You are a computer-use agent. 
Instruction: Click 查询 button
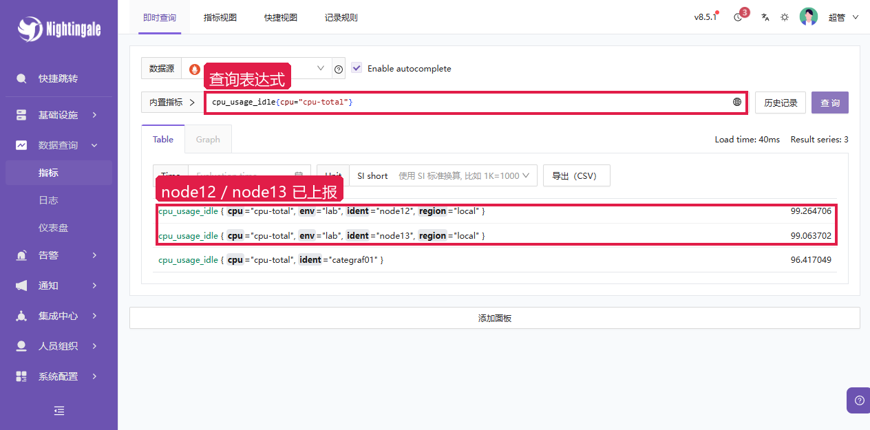click(830, 103)
